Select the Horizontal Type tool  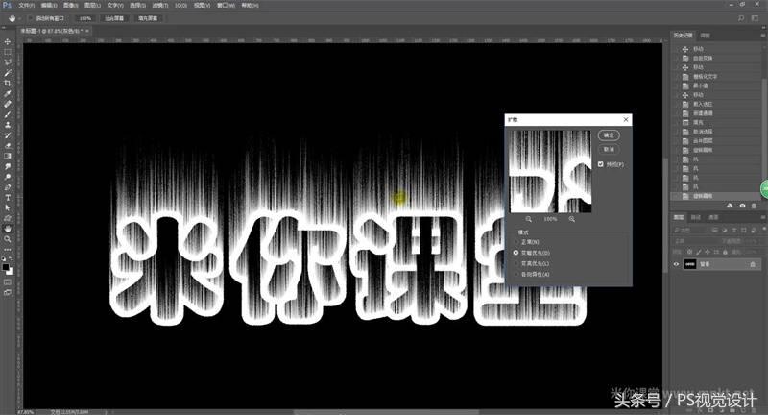[x=8, y=198]
